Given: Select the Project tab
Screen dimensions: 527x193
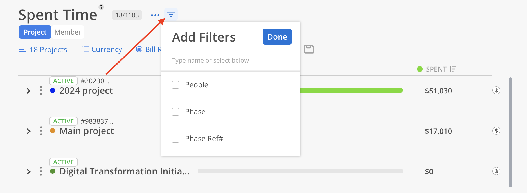Looking at the screenshot, I should point(35,32).
